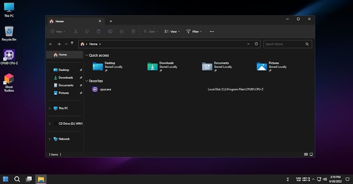Switch to large thumbnails view toggle
353x184 pixels.
[311, 154]
